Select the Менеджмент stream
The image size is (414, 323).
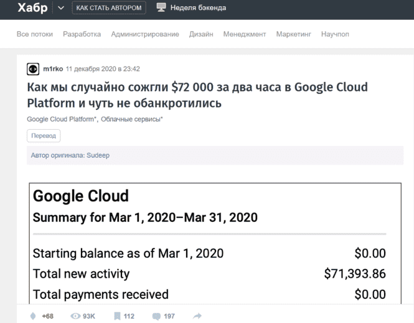pos(245,34)
